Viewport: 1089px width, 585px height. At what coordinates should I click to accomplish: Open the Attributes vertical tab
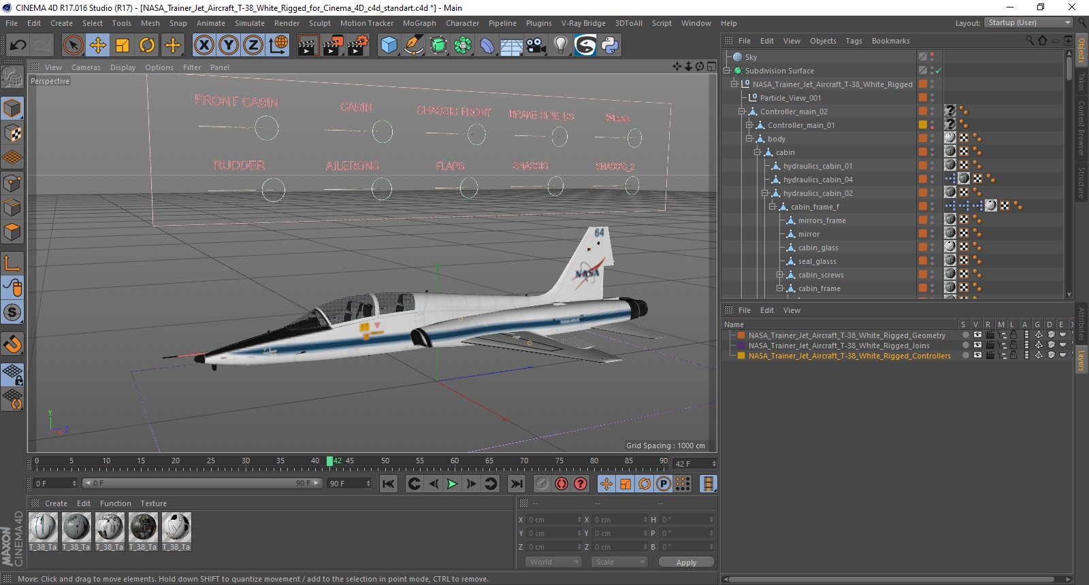pos(1081,324)
